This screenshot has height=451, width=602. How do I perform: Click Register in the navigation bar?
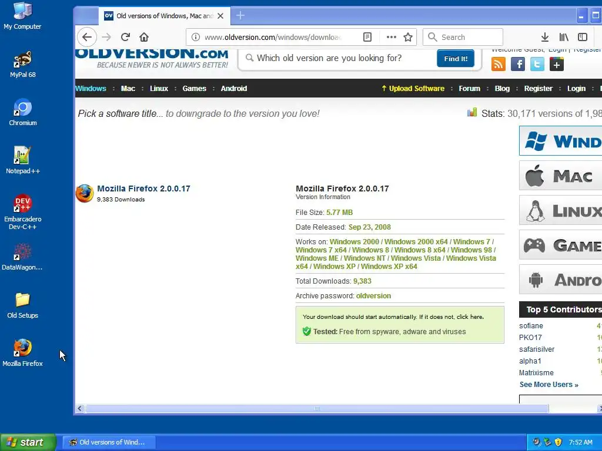tap(539, 89)
